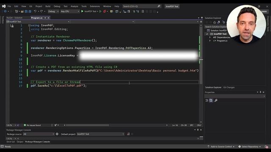Click the split editor icon above scrollbar
The width and height of the screenshot is (271, 152).
(x=201, y=22)
